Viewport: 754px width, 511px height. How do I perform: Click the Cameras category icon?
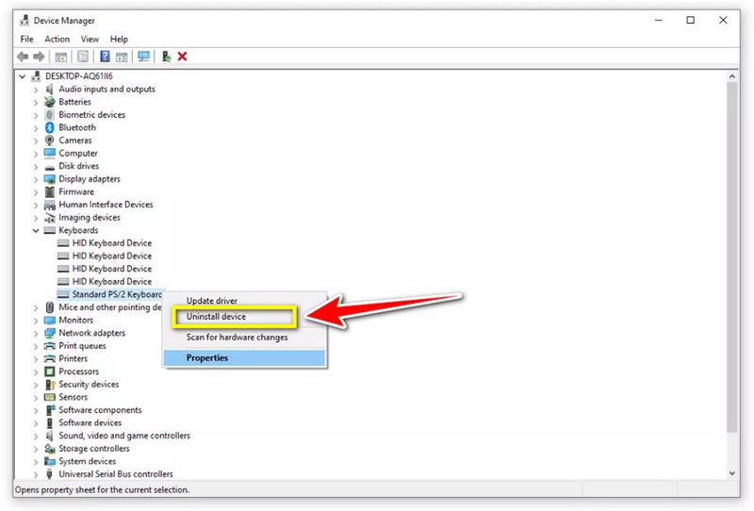click(x=50, y=140)
